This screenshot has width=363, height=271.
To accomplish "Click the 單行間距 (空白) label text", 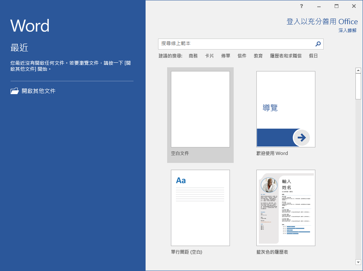I will pyautogui.click(x=186, y=252).
